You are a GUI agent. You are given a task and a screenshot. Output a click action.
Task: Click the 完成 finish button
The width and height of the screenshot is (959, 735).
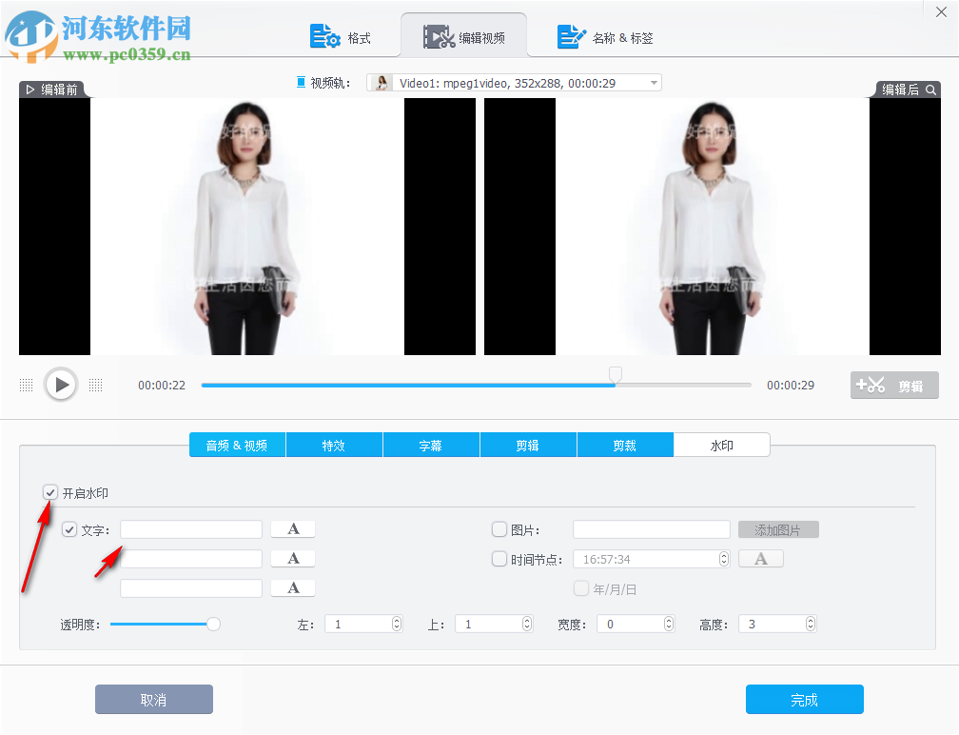[804, 699]
